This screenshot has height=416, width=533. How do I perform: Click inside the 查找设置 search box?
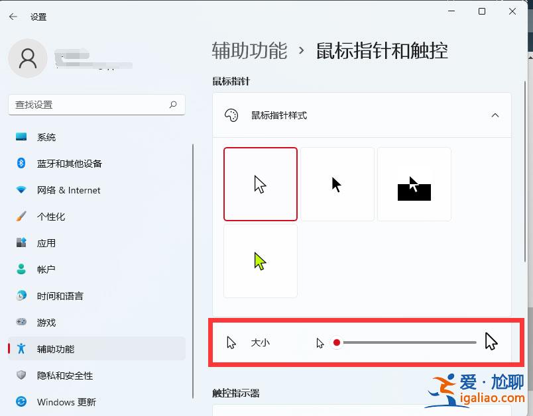pyautogui.click(x=96, y=105)
